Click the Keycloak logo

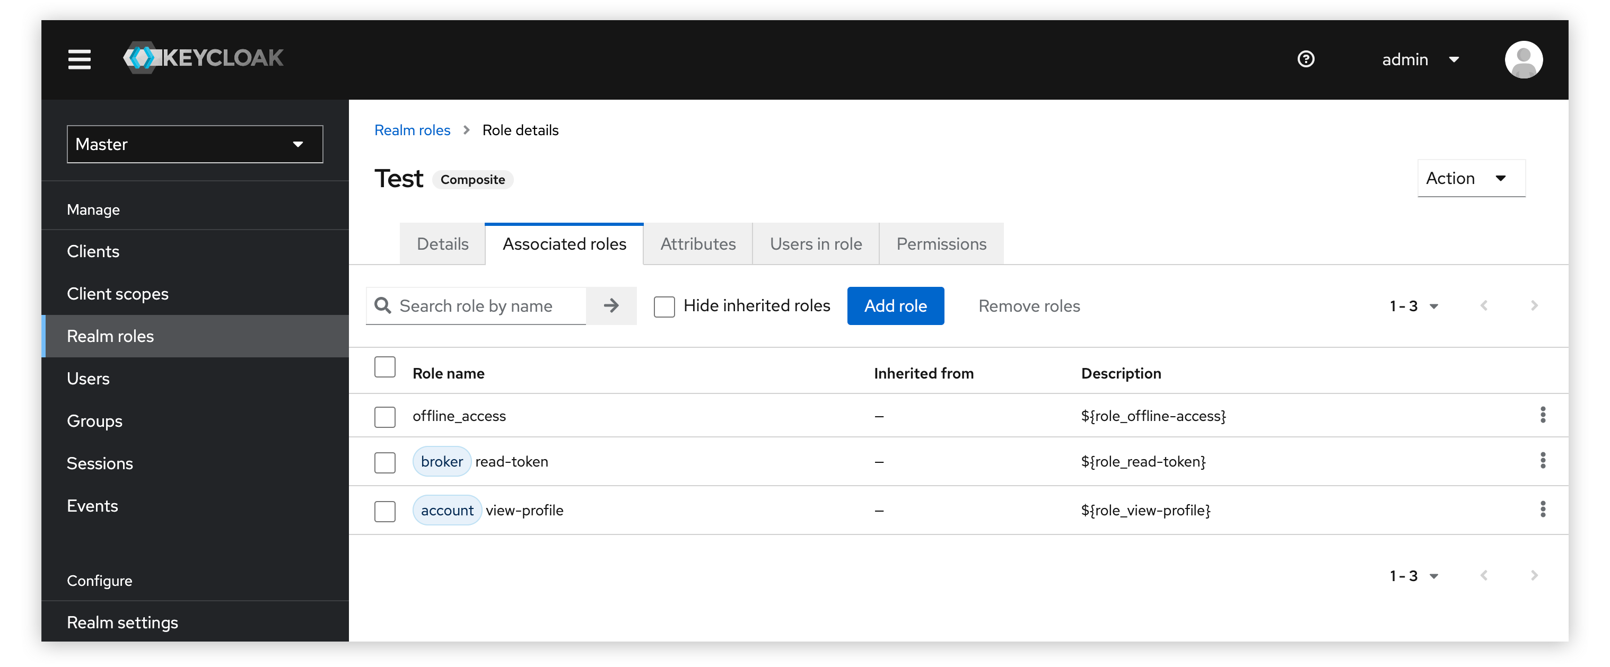point(204,57)
